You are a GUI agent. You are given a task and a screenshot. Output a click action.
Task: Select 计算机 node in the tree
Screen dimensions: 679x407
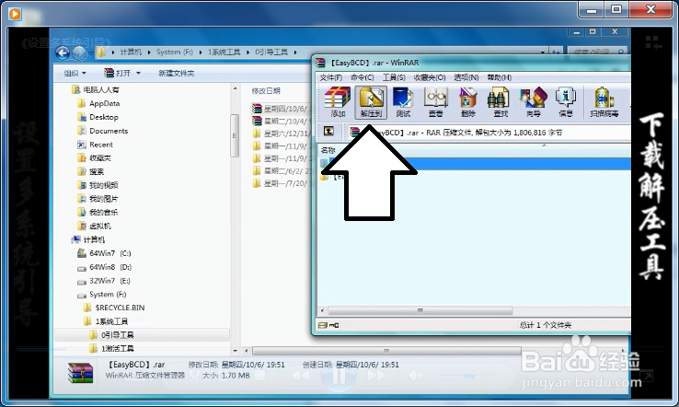click(x=94, y=239)
